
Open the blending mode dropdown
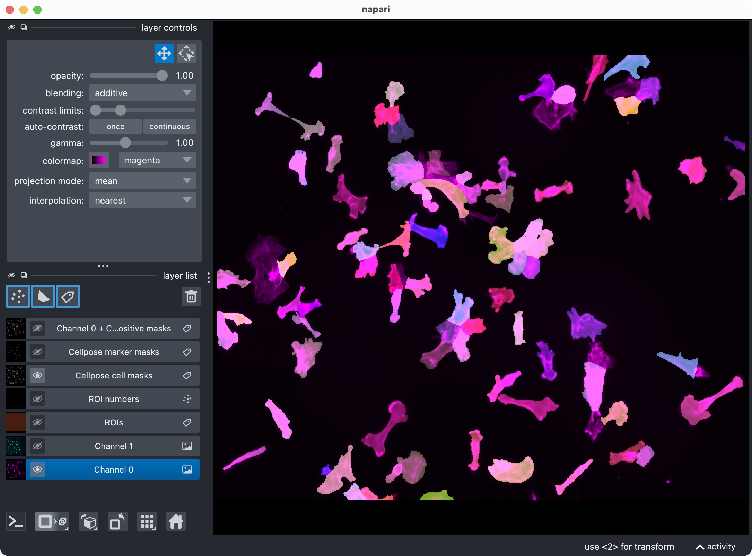click(x=142, y=93)
